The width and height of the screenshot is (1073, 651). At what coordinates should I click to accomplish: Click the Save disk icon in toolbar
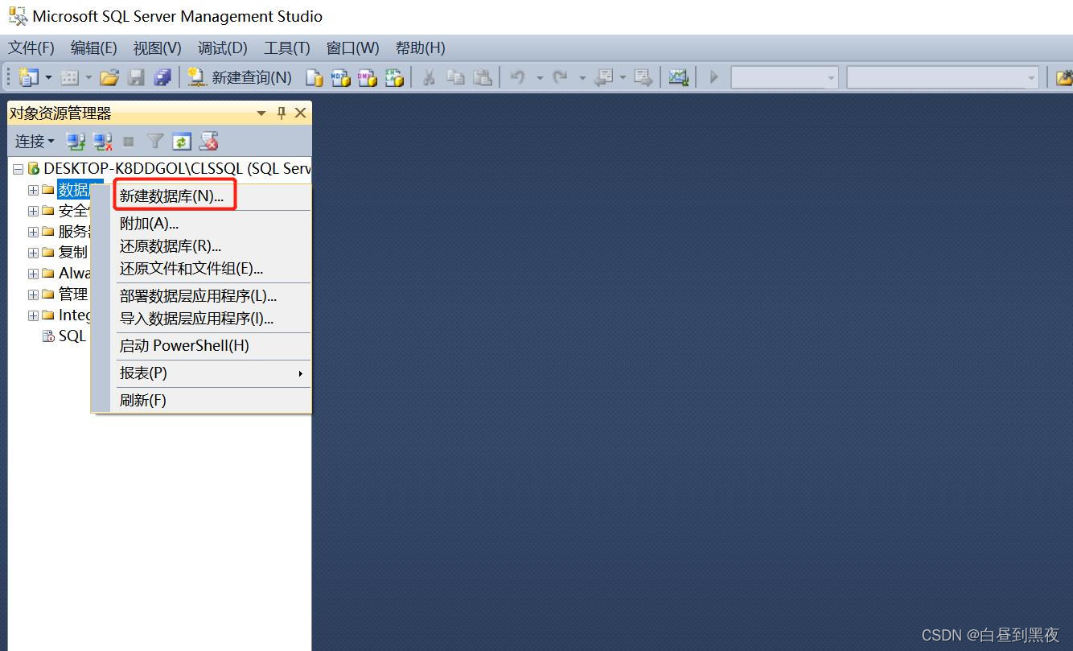point(136,77)
